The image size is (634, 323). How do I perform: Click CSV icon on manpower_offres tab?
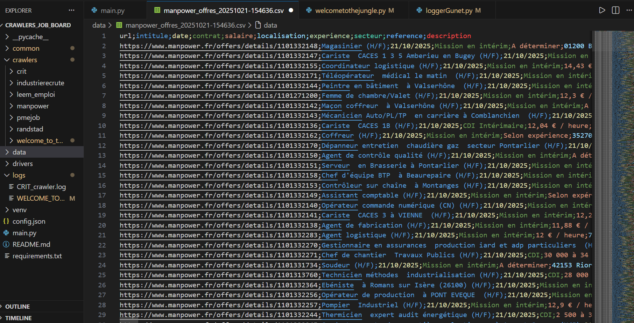point(157,10)
